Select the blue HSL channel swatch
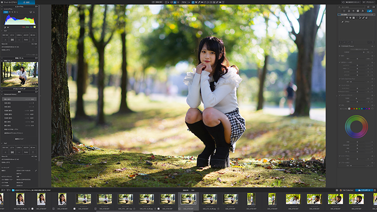The image size is (377, 212). point(364,109)
